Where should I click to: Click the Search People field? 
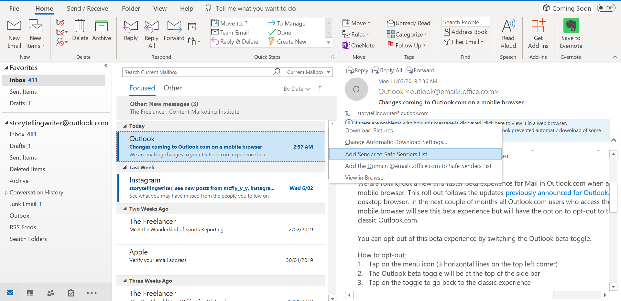pyautogui.click(x=465, y=22)
